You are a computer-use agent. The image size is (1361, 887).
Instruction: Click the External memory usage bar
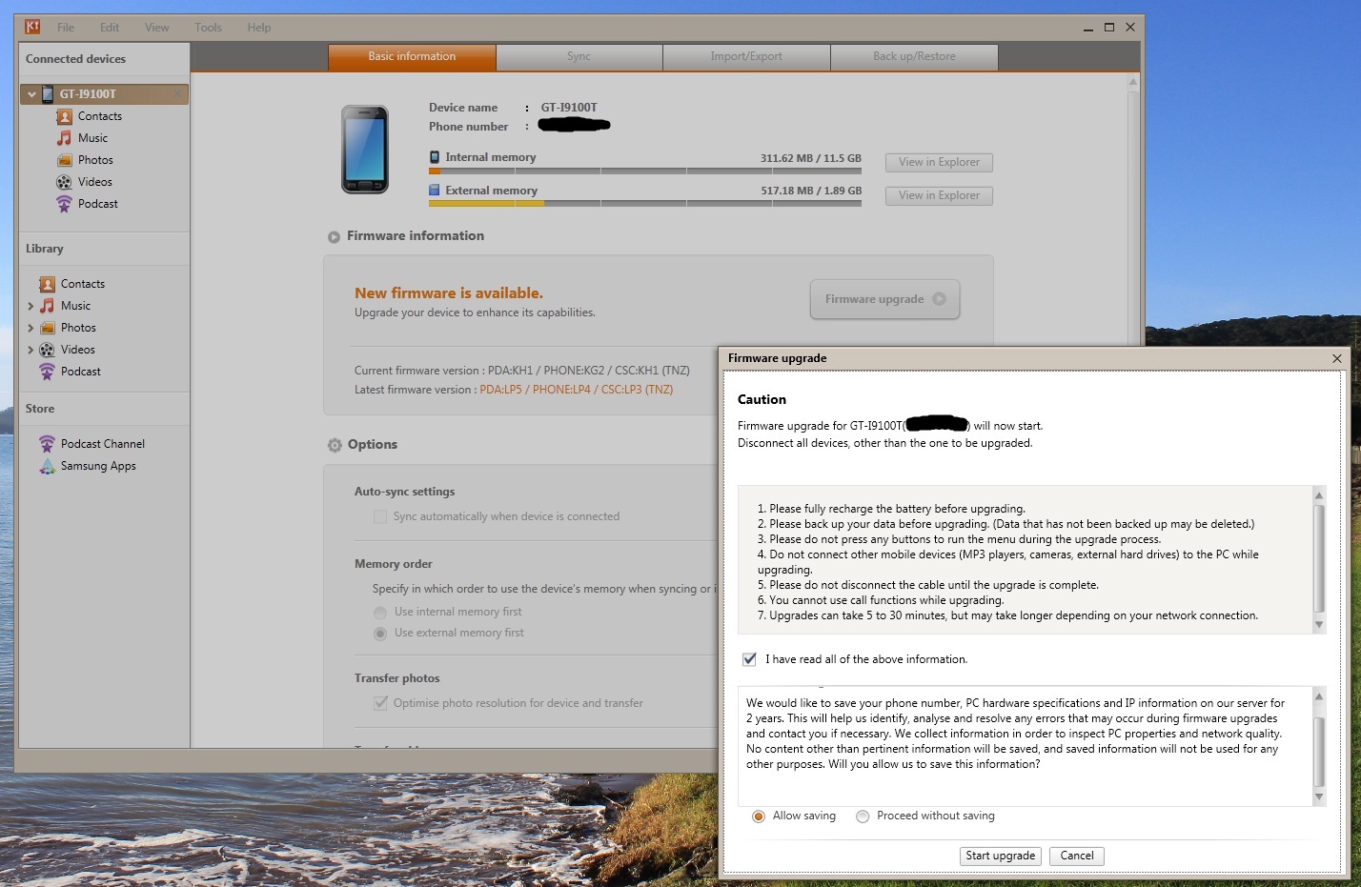pyautogui.click(x=645, y=204)
